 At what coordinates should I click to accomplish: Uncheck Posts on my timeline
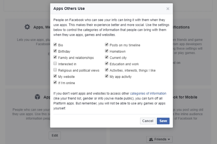[107, 45]
